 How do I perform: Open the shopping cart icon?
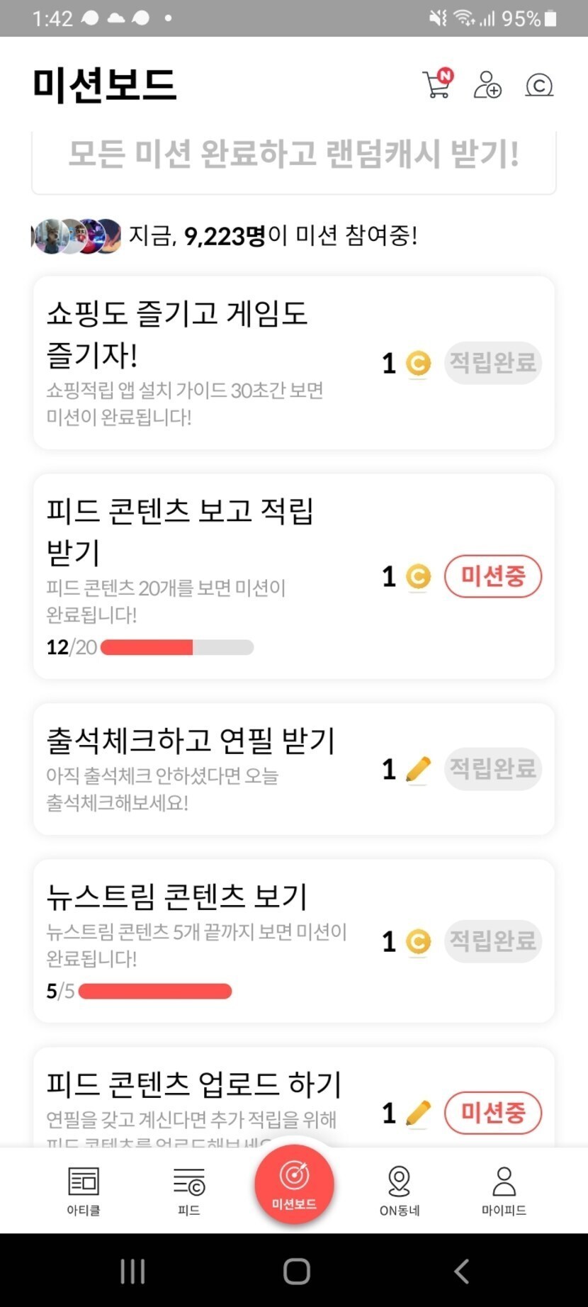tap(436, 85)
